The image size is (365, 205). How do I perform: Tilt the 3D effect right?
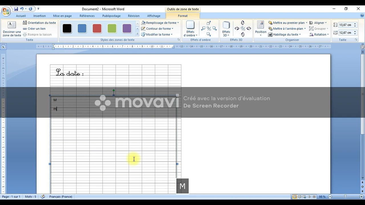(249, 28)
